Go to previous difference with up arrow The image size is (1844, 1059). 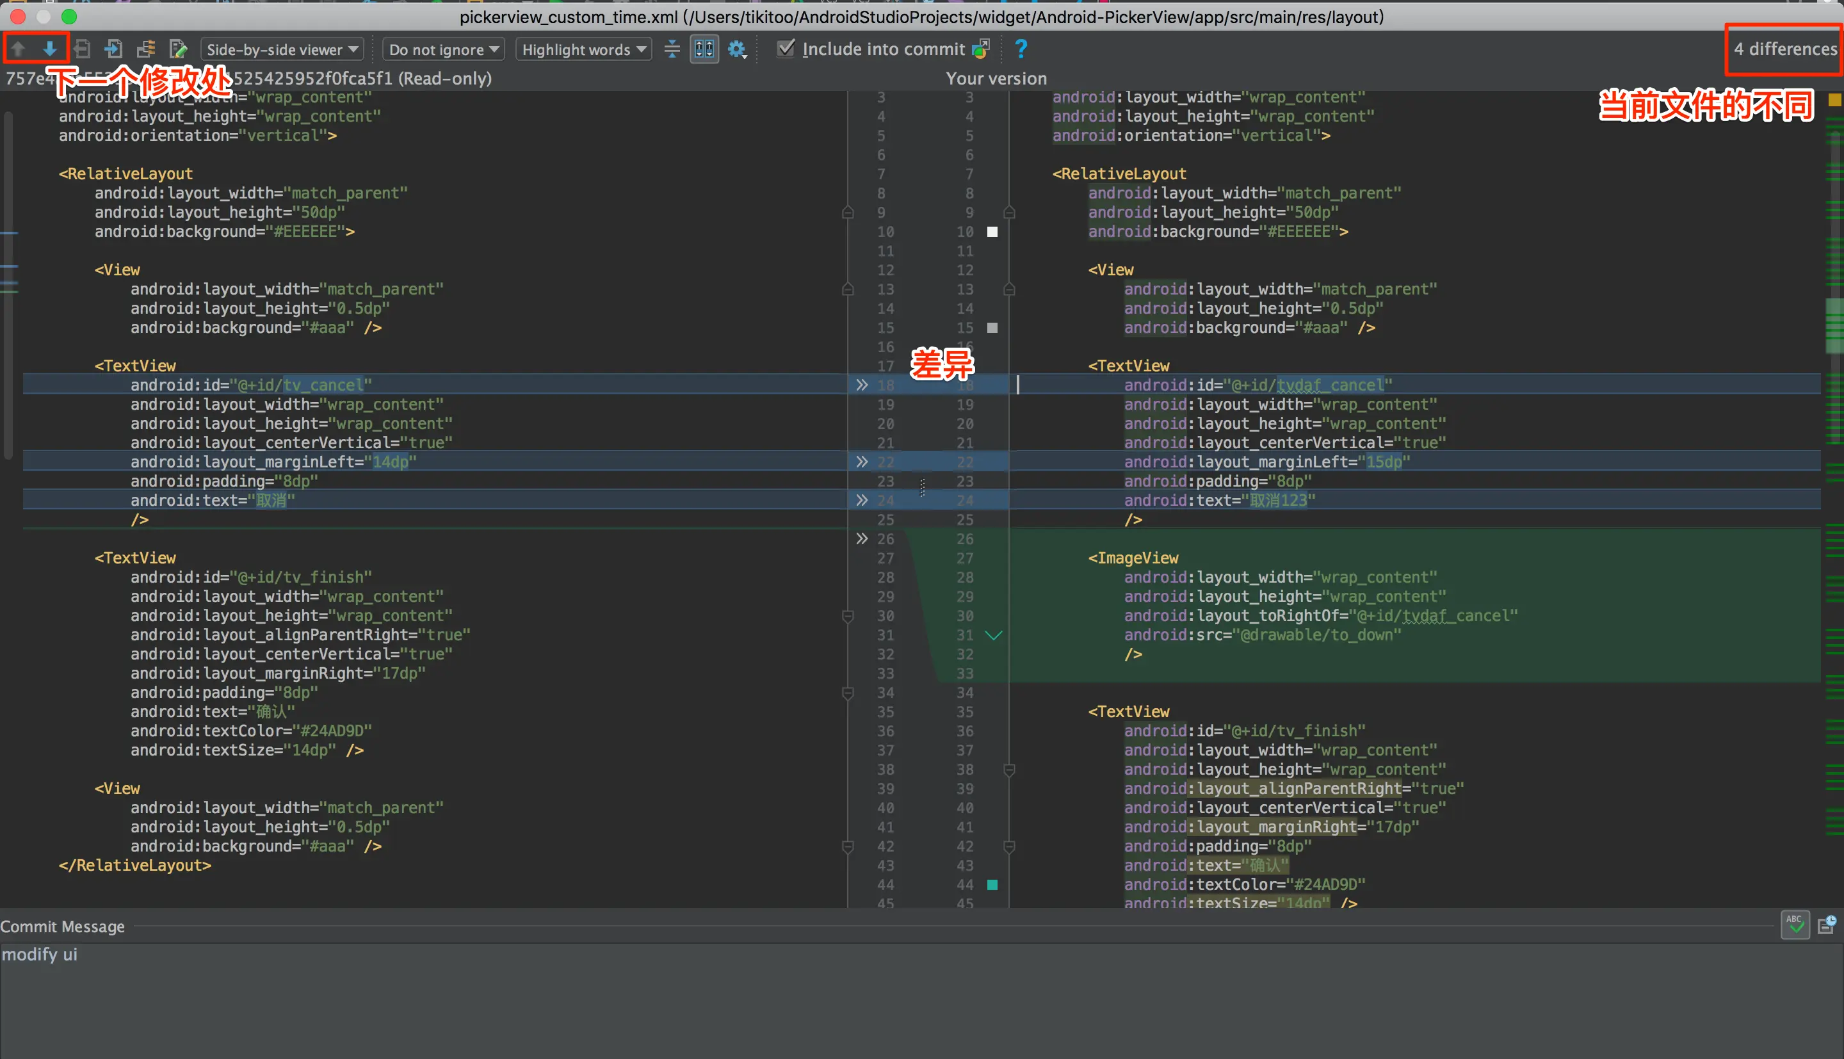click(x=18, y=49)
